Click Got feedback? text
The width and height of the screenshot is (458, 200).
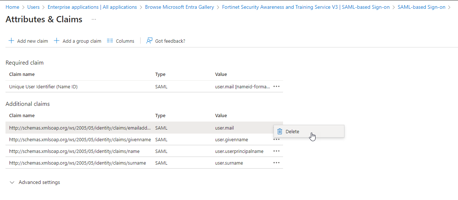pyautogui.click(x=170, y=41)
